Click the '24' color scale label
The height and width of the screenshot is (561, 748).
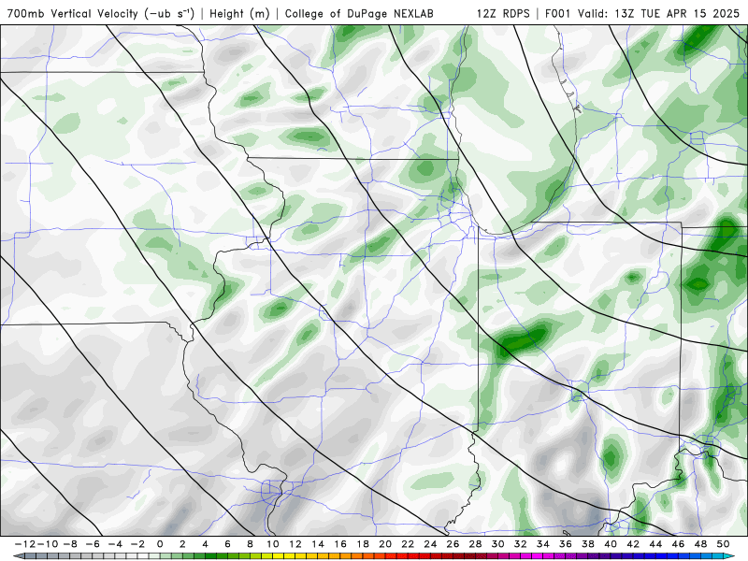click(x=430, y=544)
